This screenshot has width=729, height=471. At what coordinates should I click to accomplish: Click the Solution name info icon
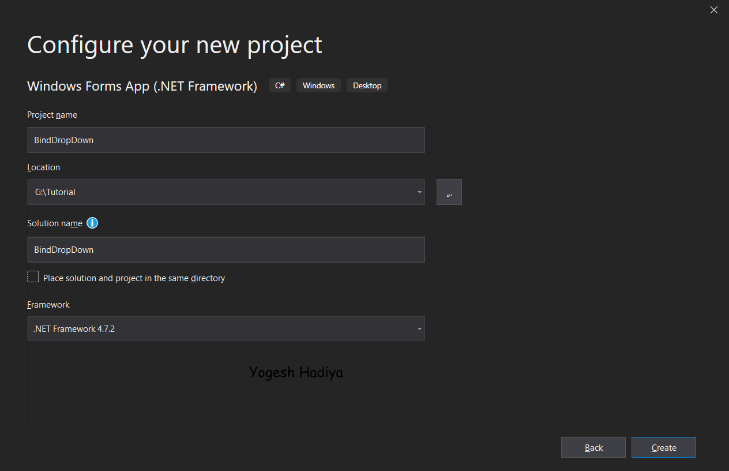[92, 223]
